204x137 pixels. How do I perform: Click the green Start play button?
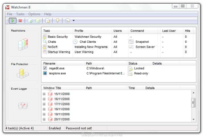[12, 21]
